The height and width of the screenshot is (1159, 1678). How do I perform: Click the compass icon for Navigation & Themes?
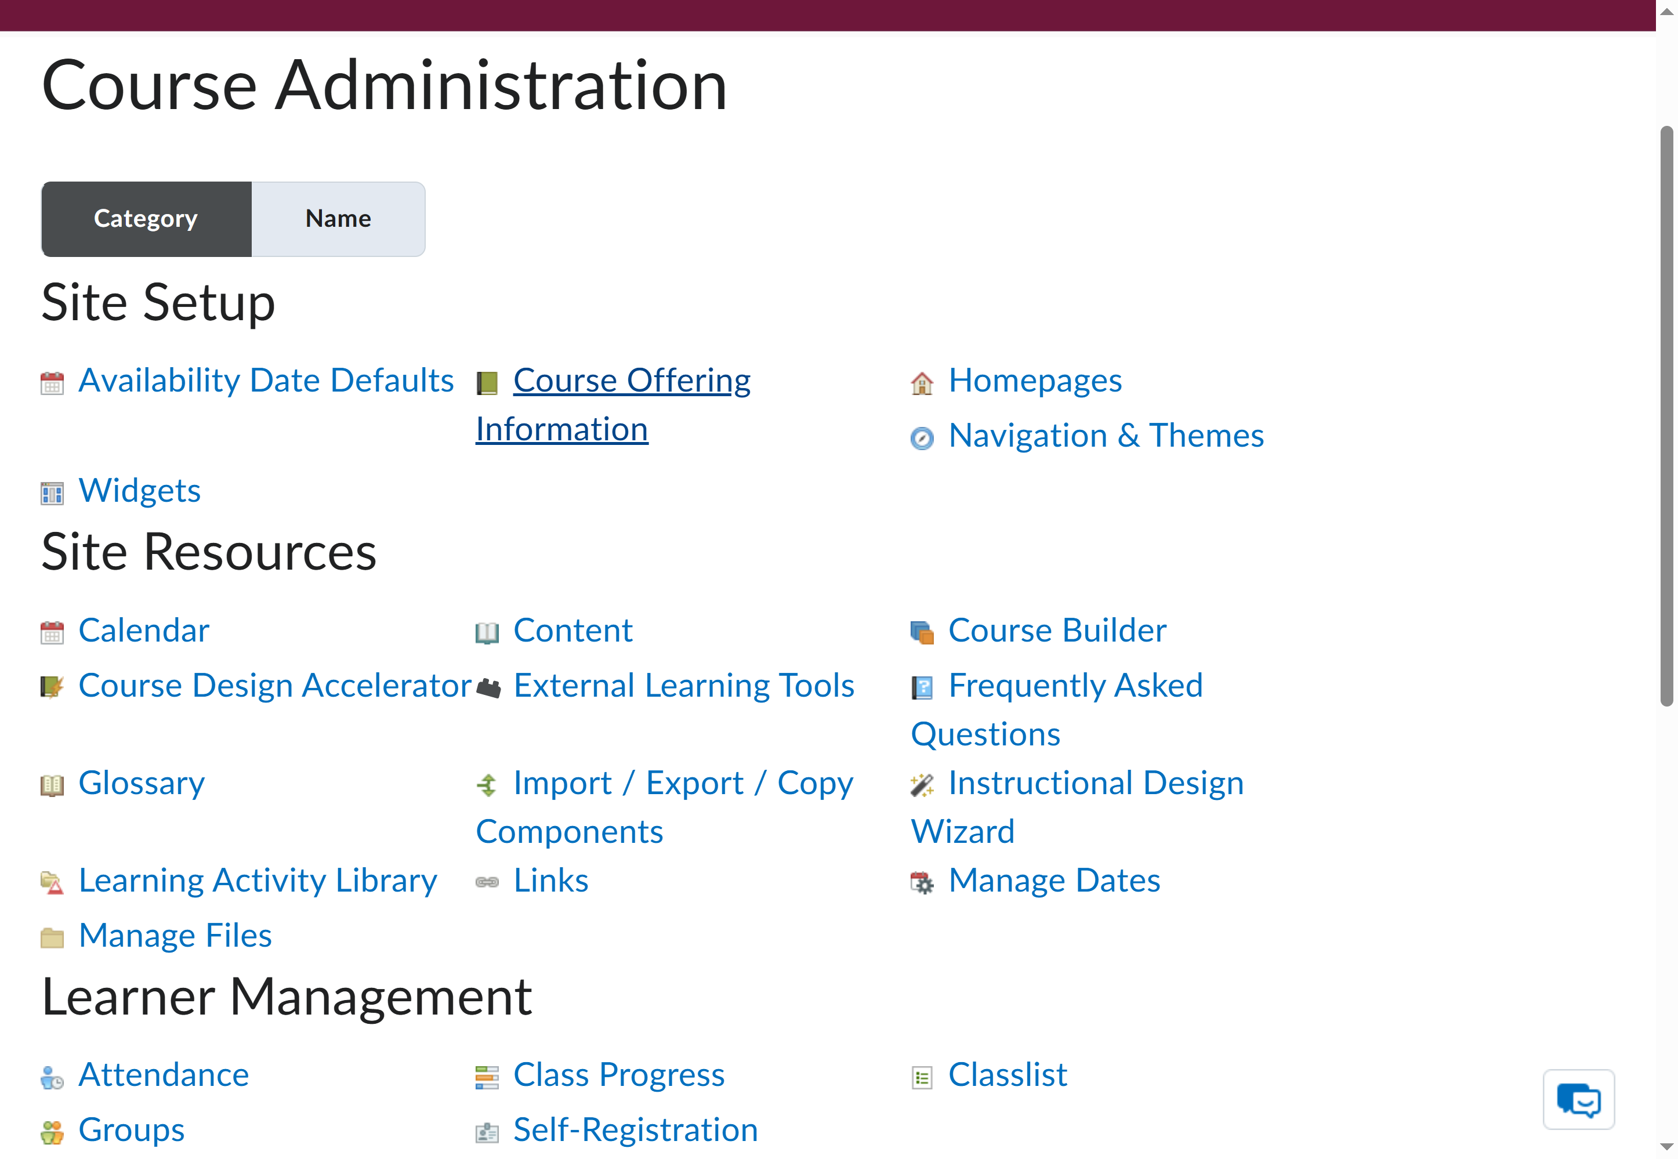click(922, 438)
